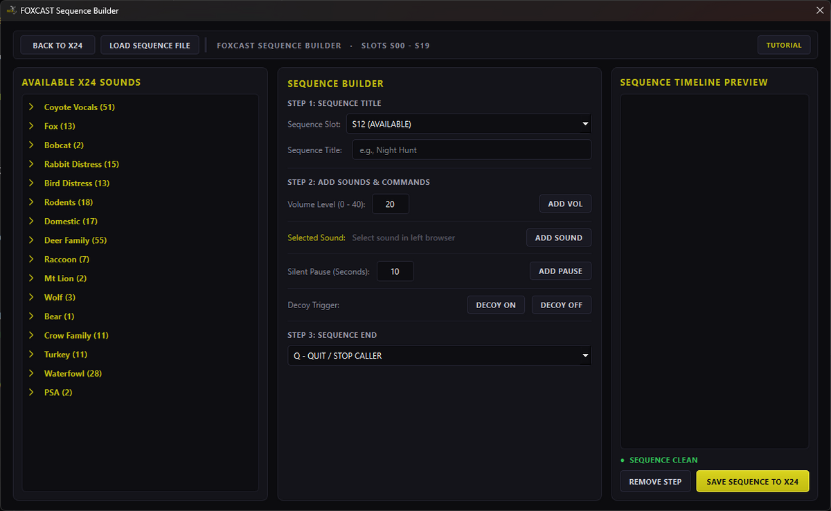Expand the Deer Family chevron
This screenshot has width=831, height=511.
[31, 240]
